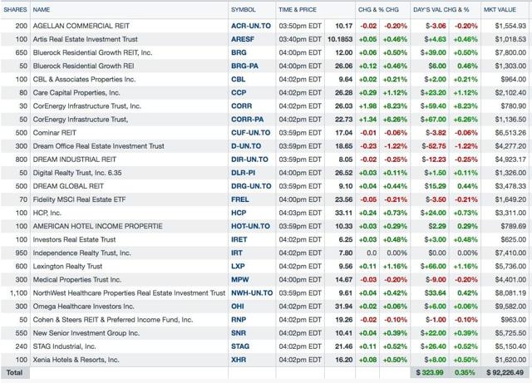Select the Lexington Realty Trust name
Viewport: 532px width, 383px height.
click(x=67, y=267)
